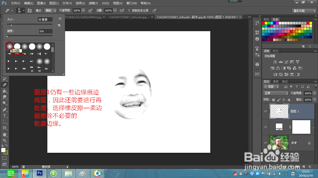Open the opacity slider dropdown in options bar
This screenshot has height=178, width=318.
click(x=83, y=11)
